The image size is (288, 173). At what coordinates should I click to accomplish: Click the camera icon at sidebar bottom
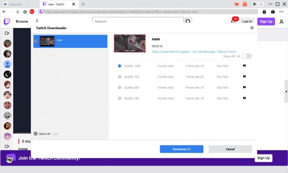[7, 147]
